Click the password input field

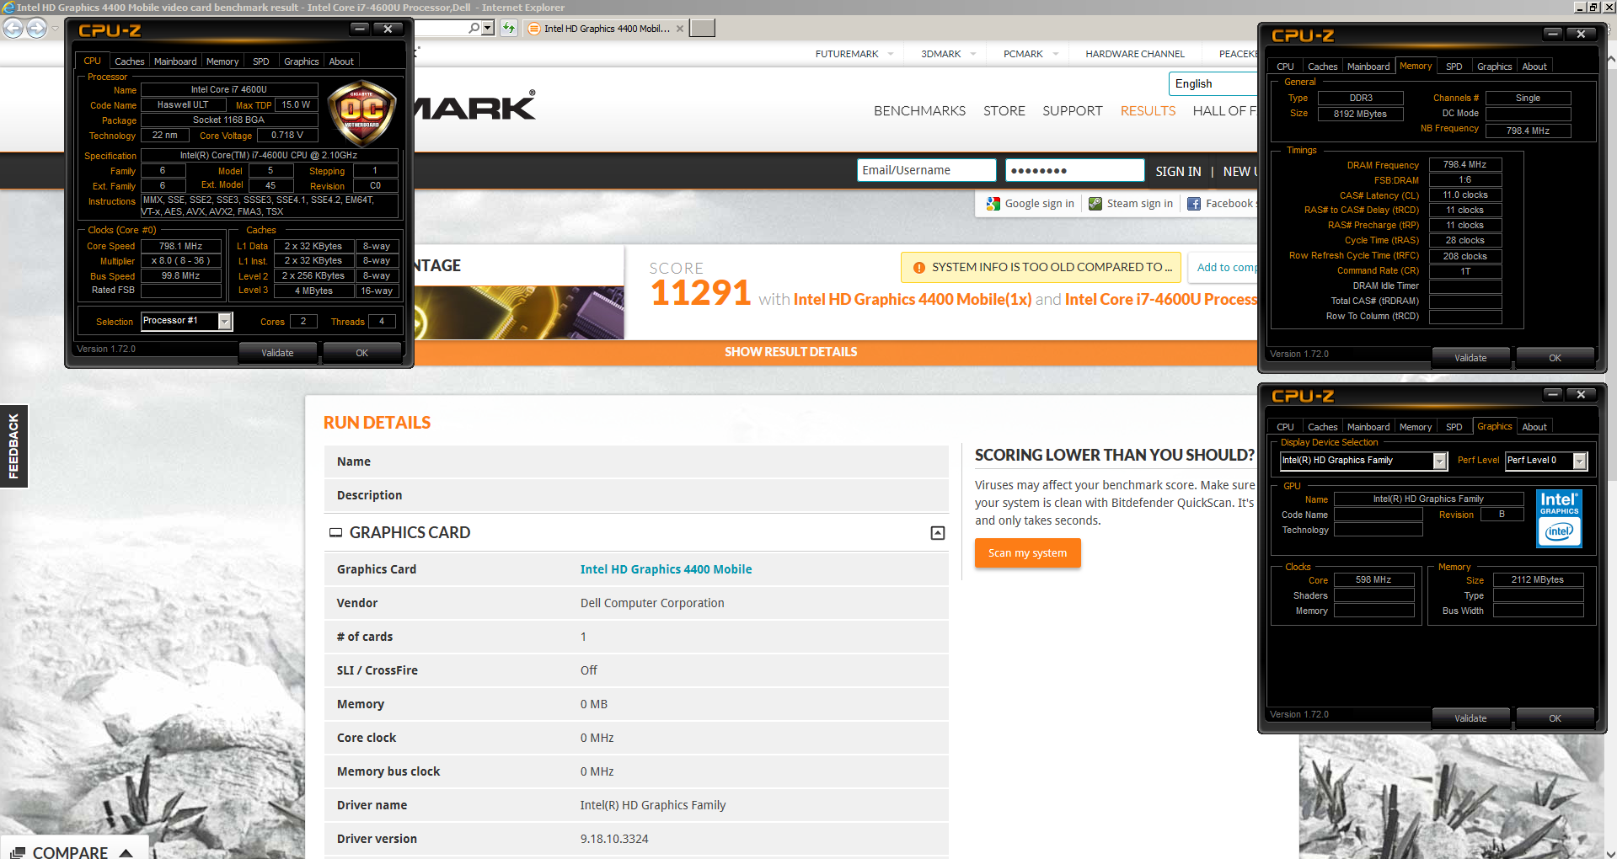click(x=1074, y=170)
